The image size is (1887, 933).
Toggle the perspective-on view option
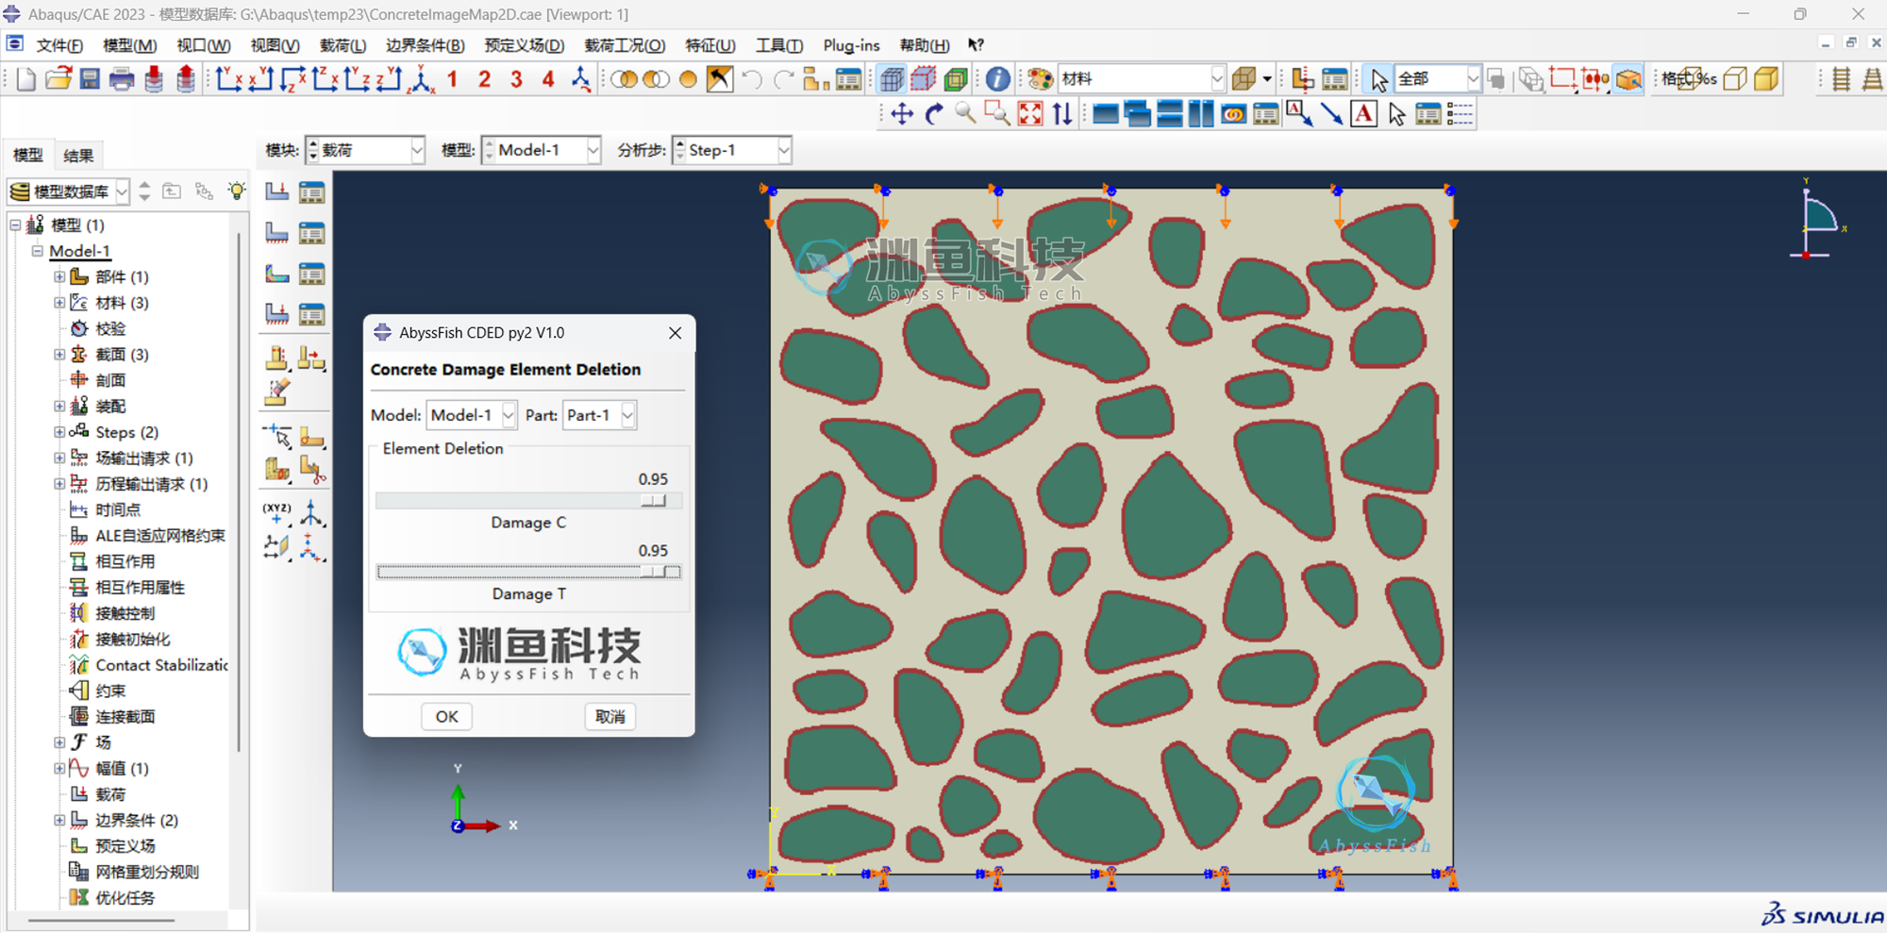1873,79
